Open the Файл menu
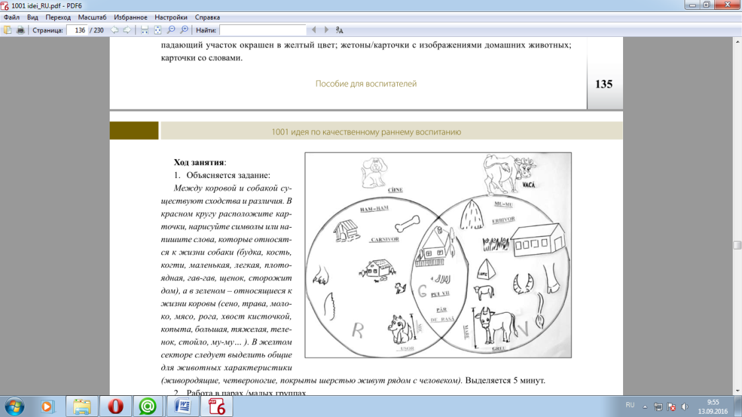This screenshot has width=742, height=417. click(12, 17)
